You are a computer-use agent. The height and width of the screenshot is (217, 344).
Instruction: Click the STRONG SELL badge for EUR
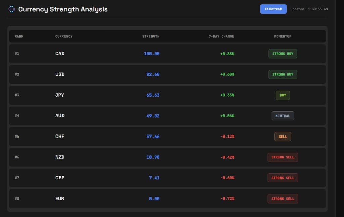pos(283,199)
